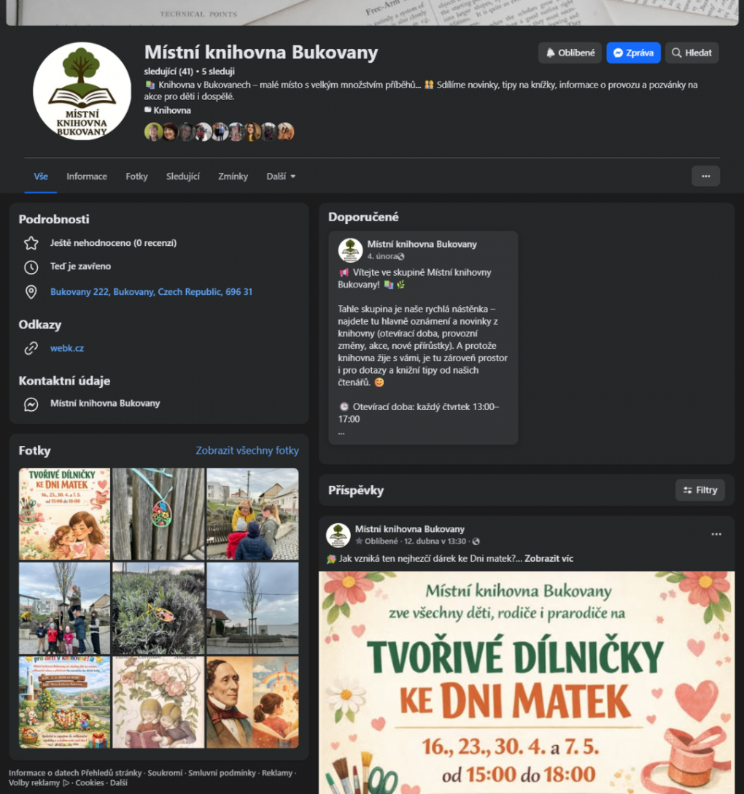The width and height of the screenshot is (744, 794).
Task: Open the Fotky tab
Action: click(x=136, y=176)
